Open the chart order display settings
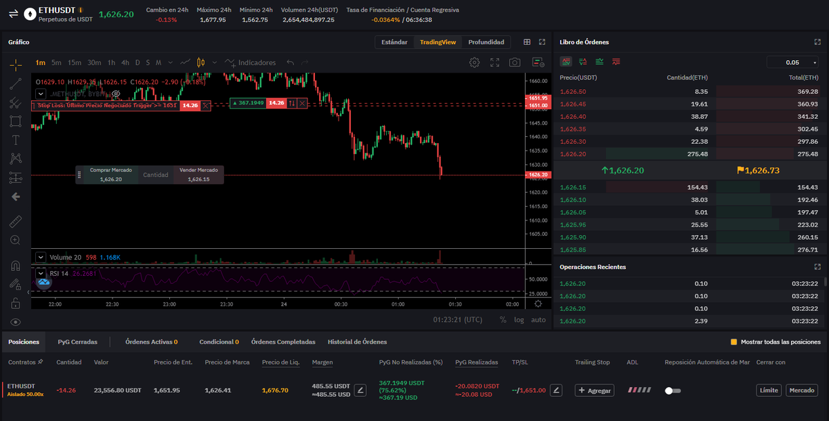 (x=538, y=63)
